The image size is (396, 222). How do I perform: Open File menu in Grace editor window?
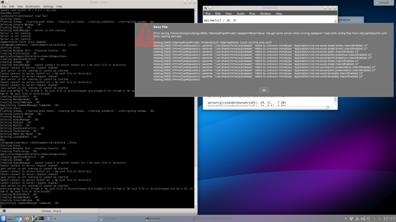coord(208,14)
